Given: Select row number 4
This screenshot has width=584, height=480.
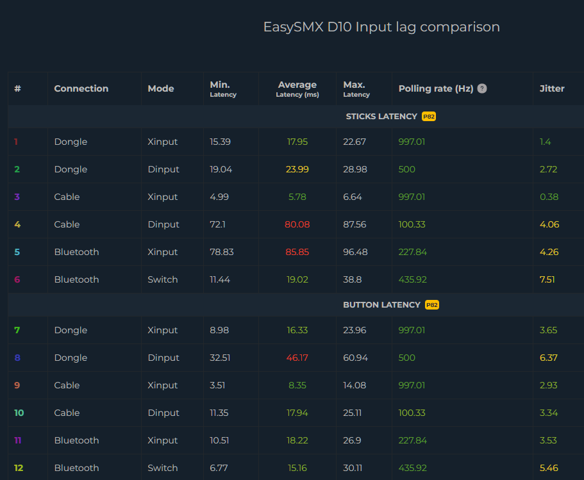Looking at the screenshot, I should coord(17,224).
